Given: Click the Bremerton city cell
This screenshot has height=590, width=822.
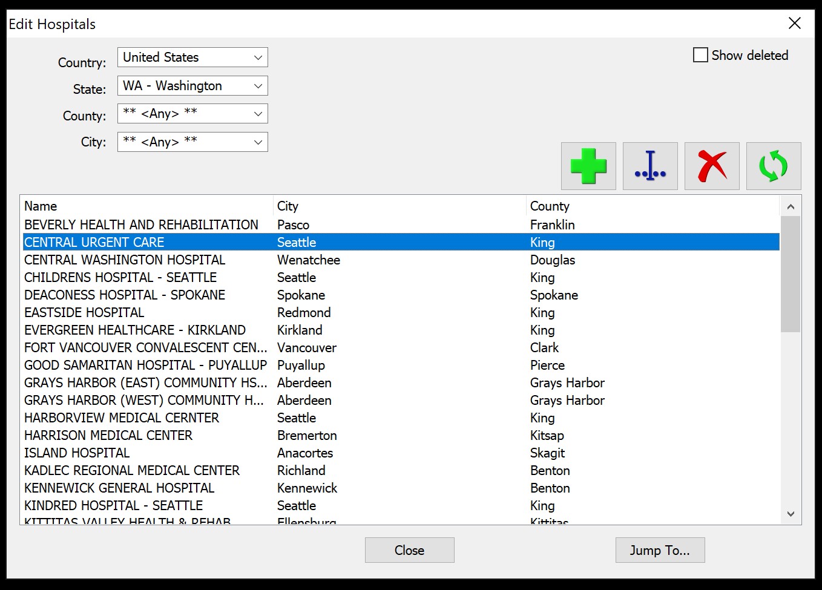Looking at the screenshot, I should (307, 435).
